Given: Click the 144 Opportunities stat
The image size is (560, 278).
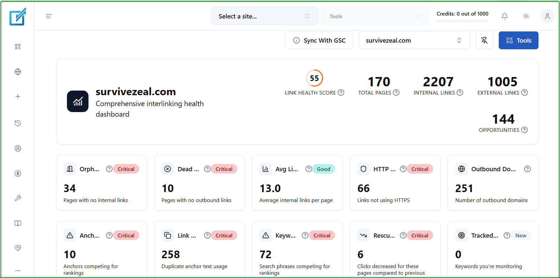Looking at the screenshot, I should [503, 123].
